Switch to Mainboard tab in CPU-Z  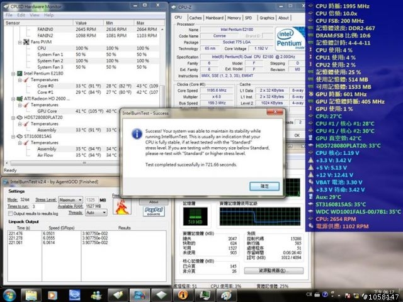pos(215,18)
